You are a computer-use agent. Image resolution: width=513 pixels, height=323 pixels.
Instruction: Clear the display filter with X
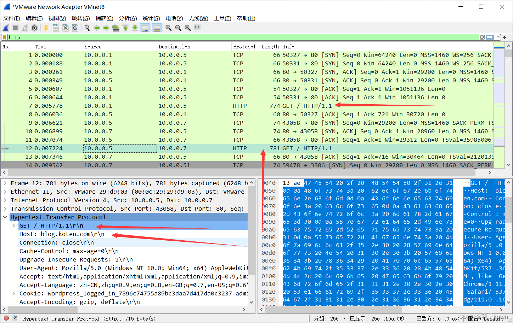coord(482,37)
